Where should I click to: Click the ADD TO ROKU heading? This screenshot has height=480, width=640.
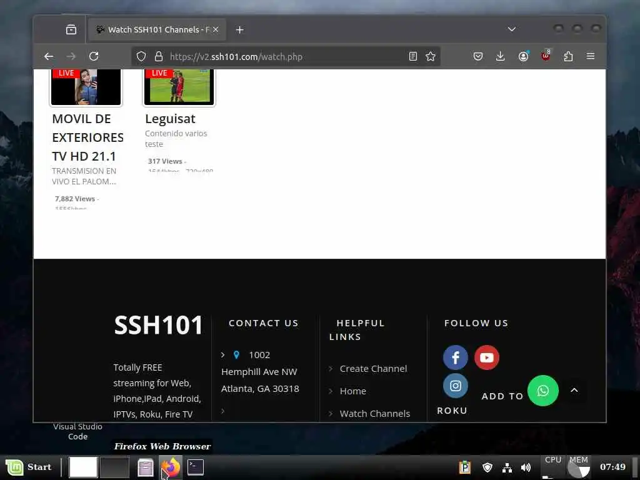pyautogui.click(x=480, y=403)
